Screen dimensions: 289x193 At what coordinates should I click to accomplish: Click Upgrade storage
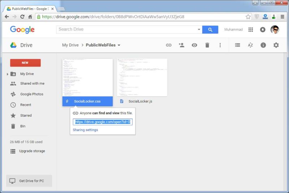pyautogui.click(x=32, y=151)
